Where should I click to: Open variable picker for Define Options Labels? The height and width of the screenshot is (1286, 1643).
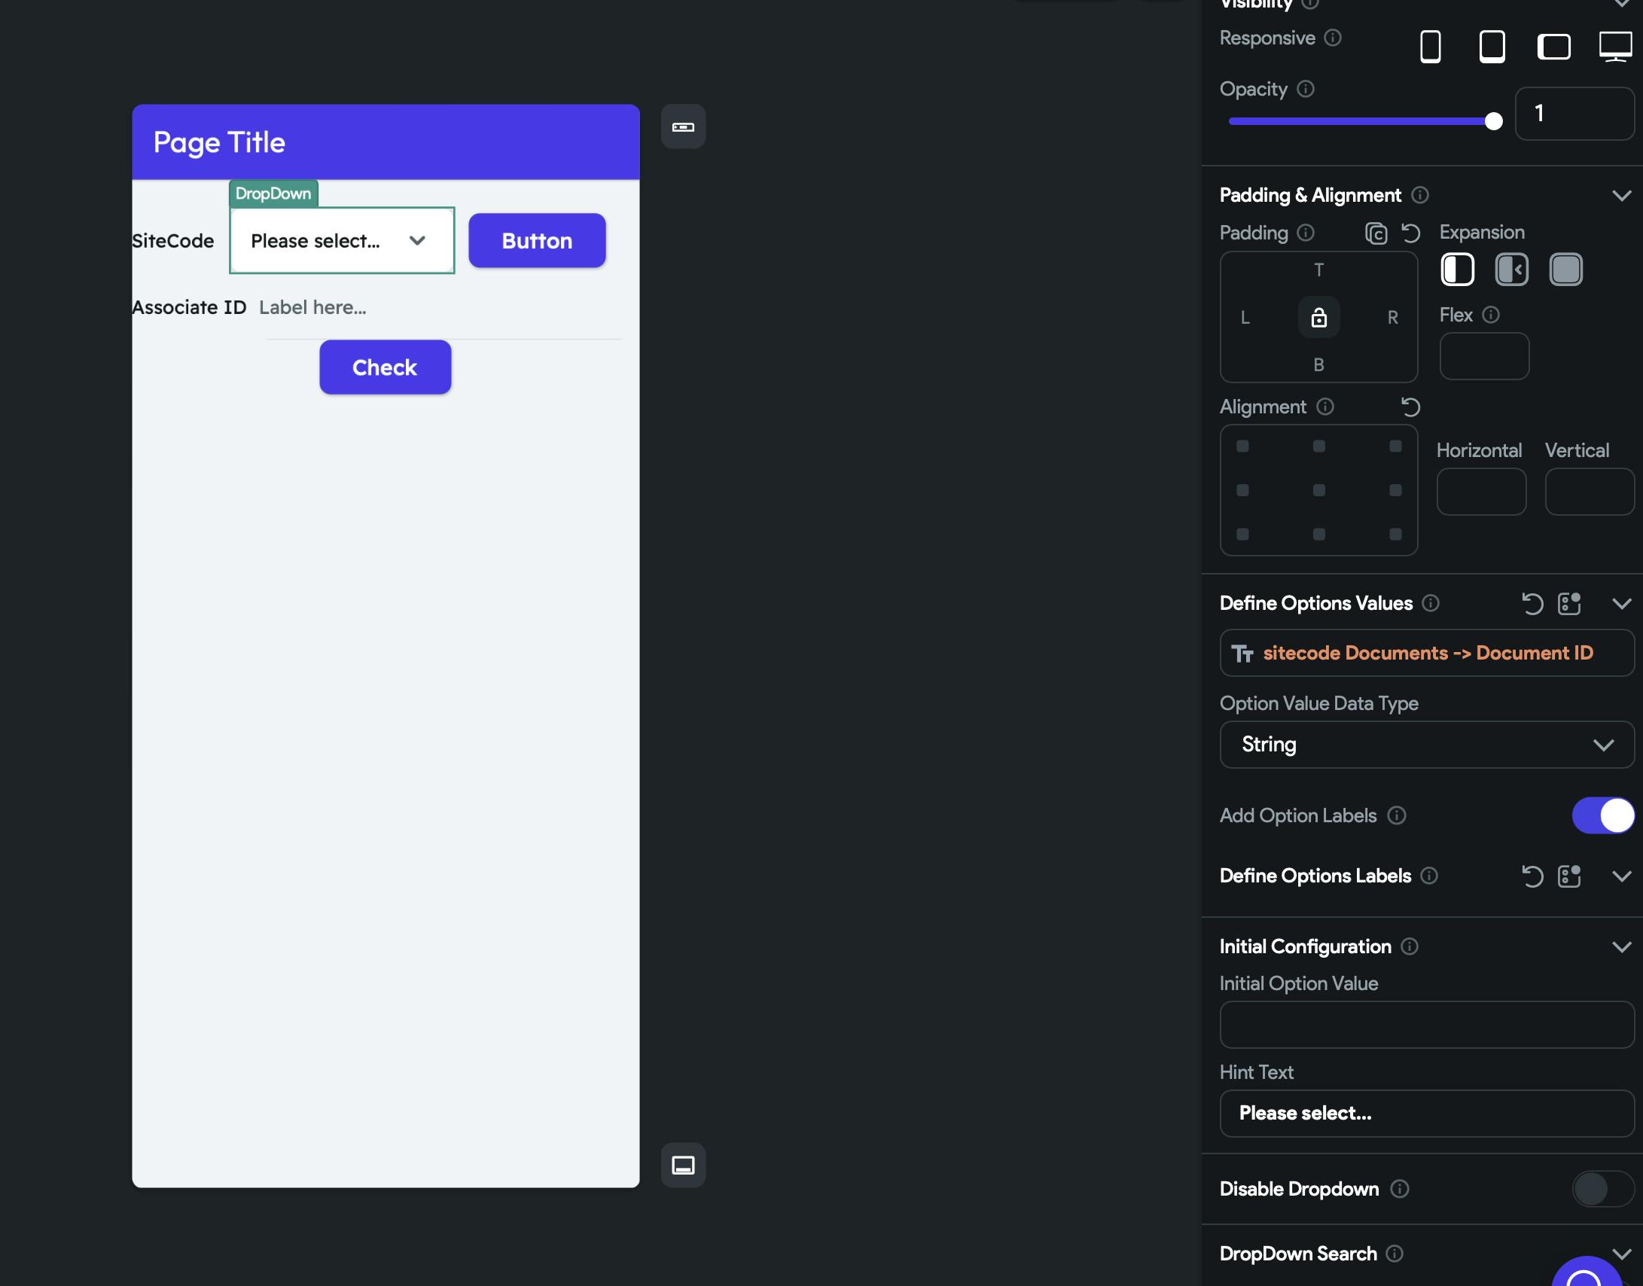pyautogui.click(x=1569, y=876)
